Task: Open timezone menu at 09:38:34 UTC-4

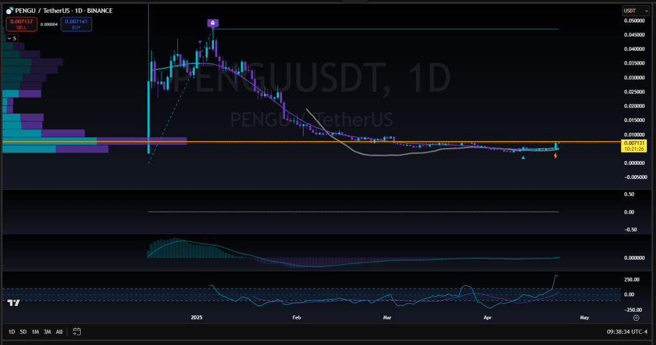Action: [627, 332]
